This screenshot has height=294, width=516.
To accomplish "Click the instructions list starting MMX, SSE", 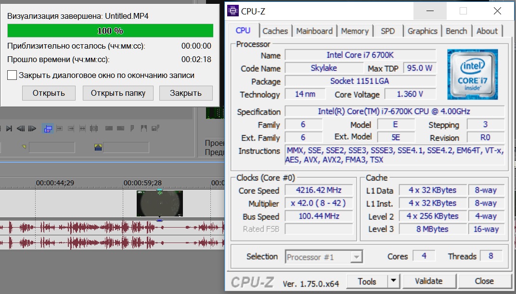I will (x=394, y=155).
